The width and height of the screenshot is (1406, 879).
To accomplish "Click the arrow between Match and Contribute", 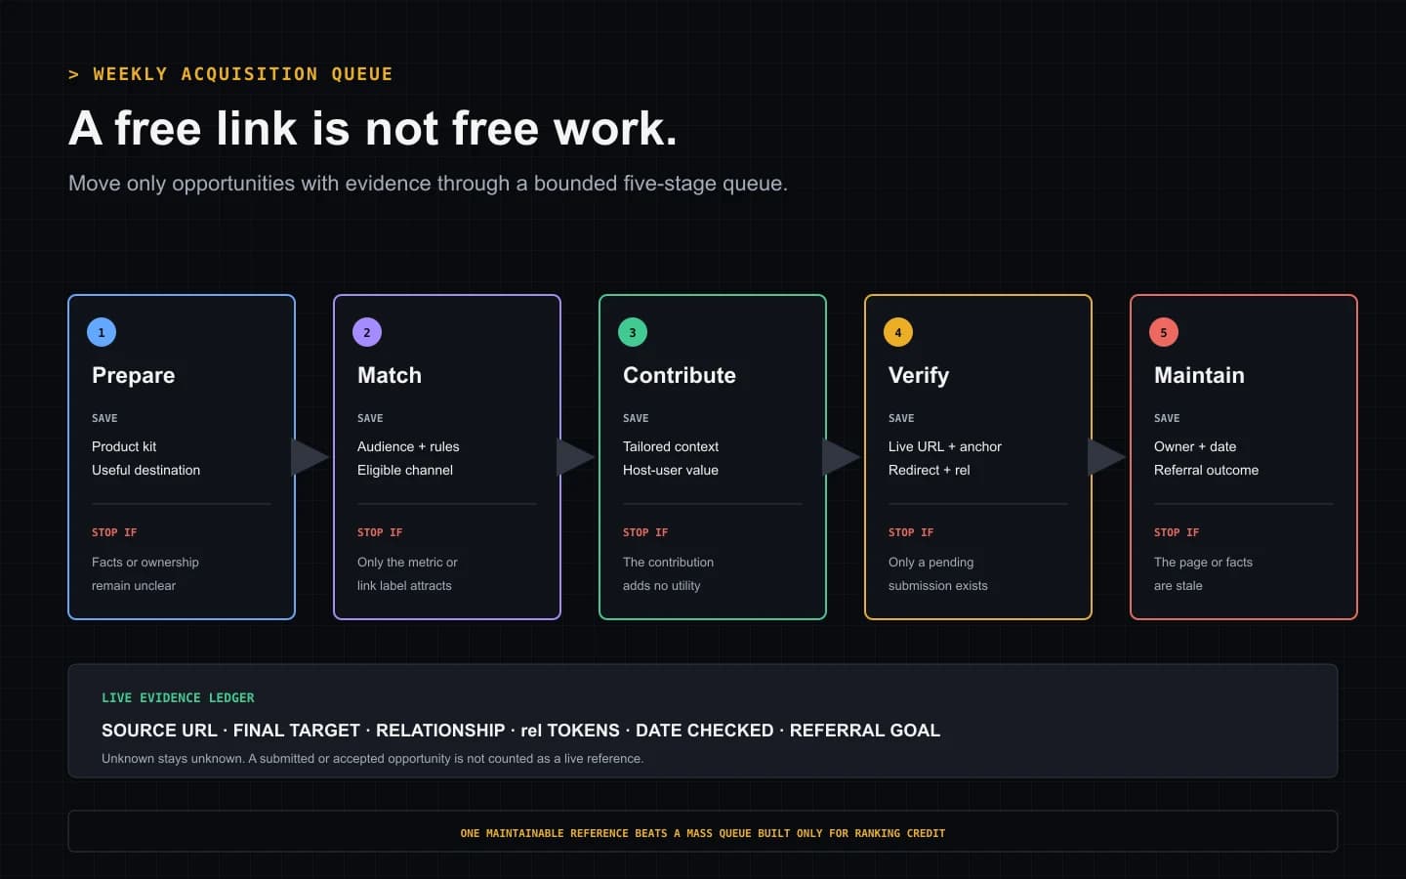I will pyautogui.click(x=575, y=457).
